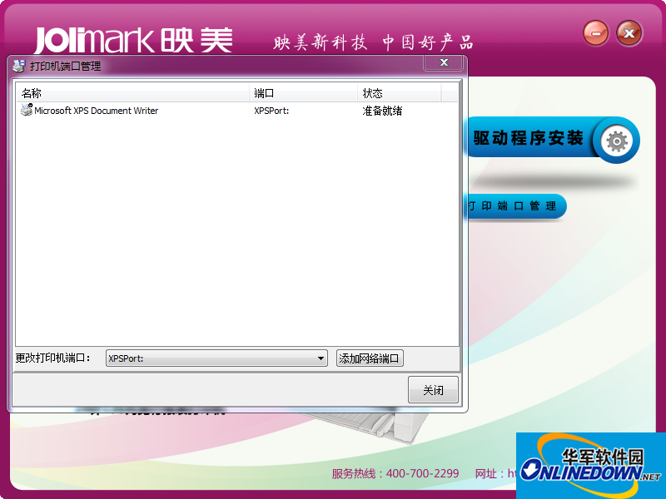Click the printer icon beside Microsoft XPS Document Writer

click(26, 111)
